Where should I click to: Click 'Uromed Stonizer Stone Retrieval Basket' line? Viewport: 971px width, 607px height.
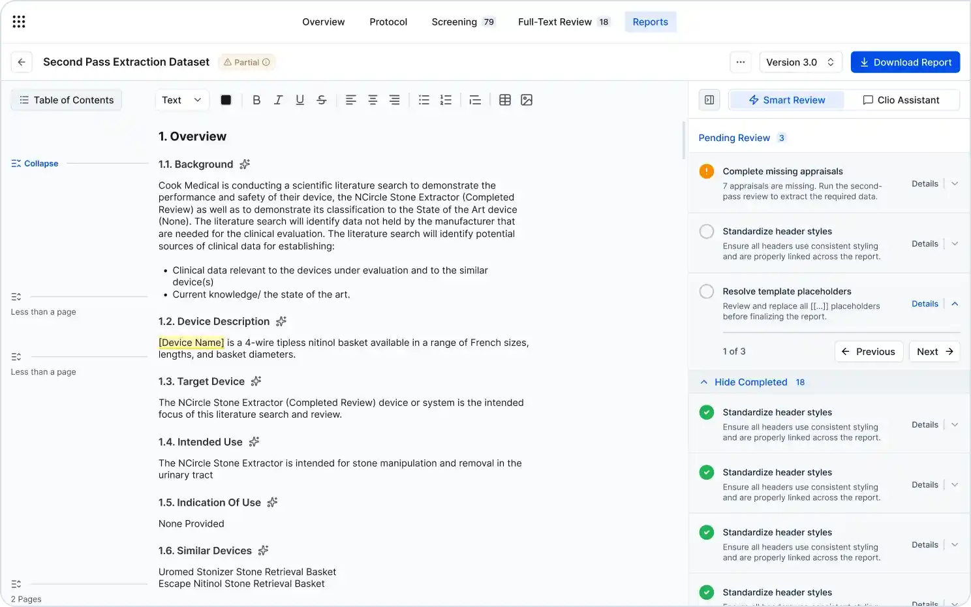(x=247, y=572)
